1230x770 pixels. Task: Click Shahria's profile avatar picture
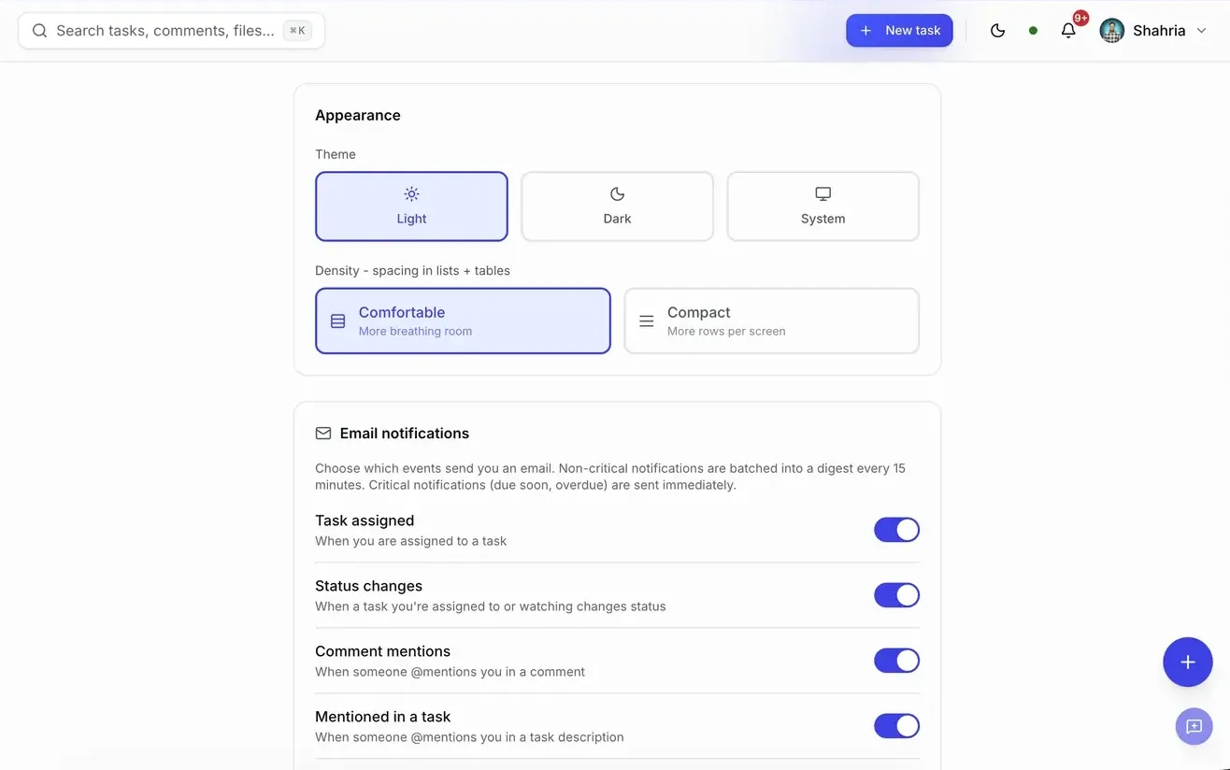pos(1111,31)
